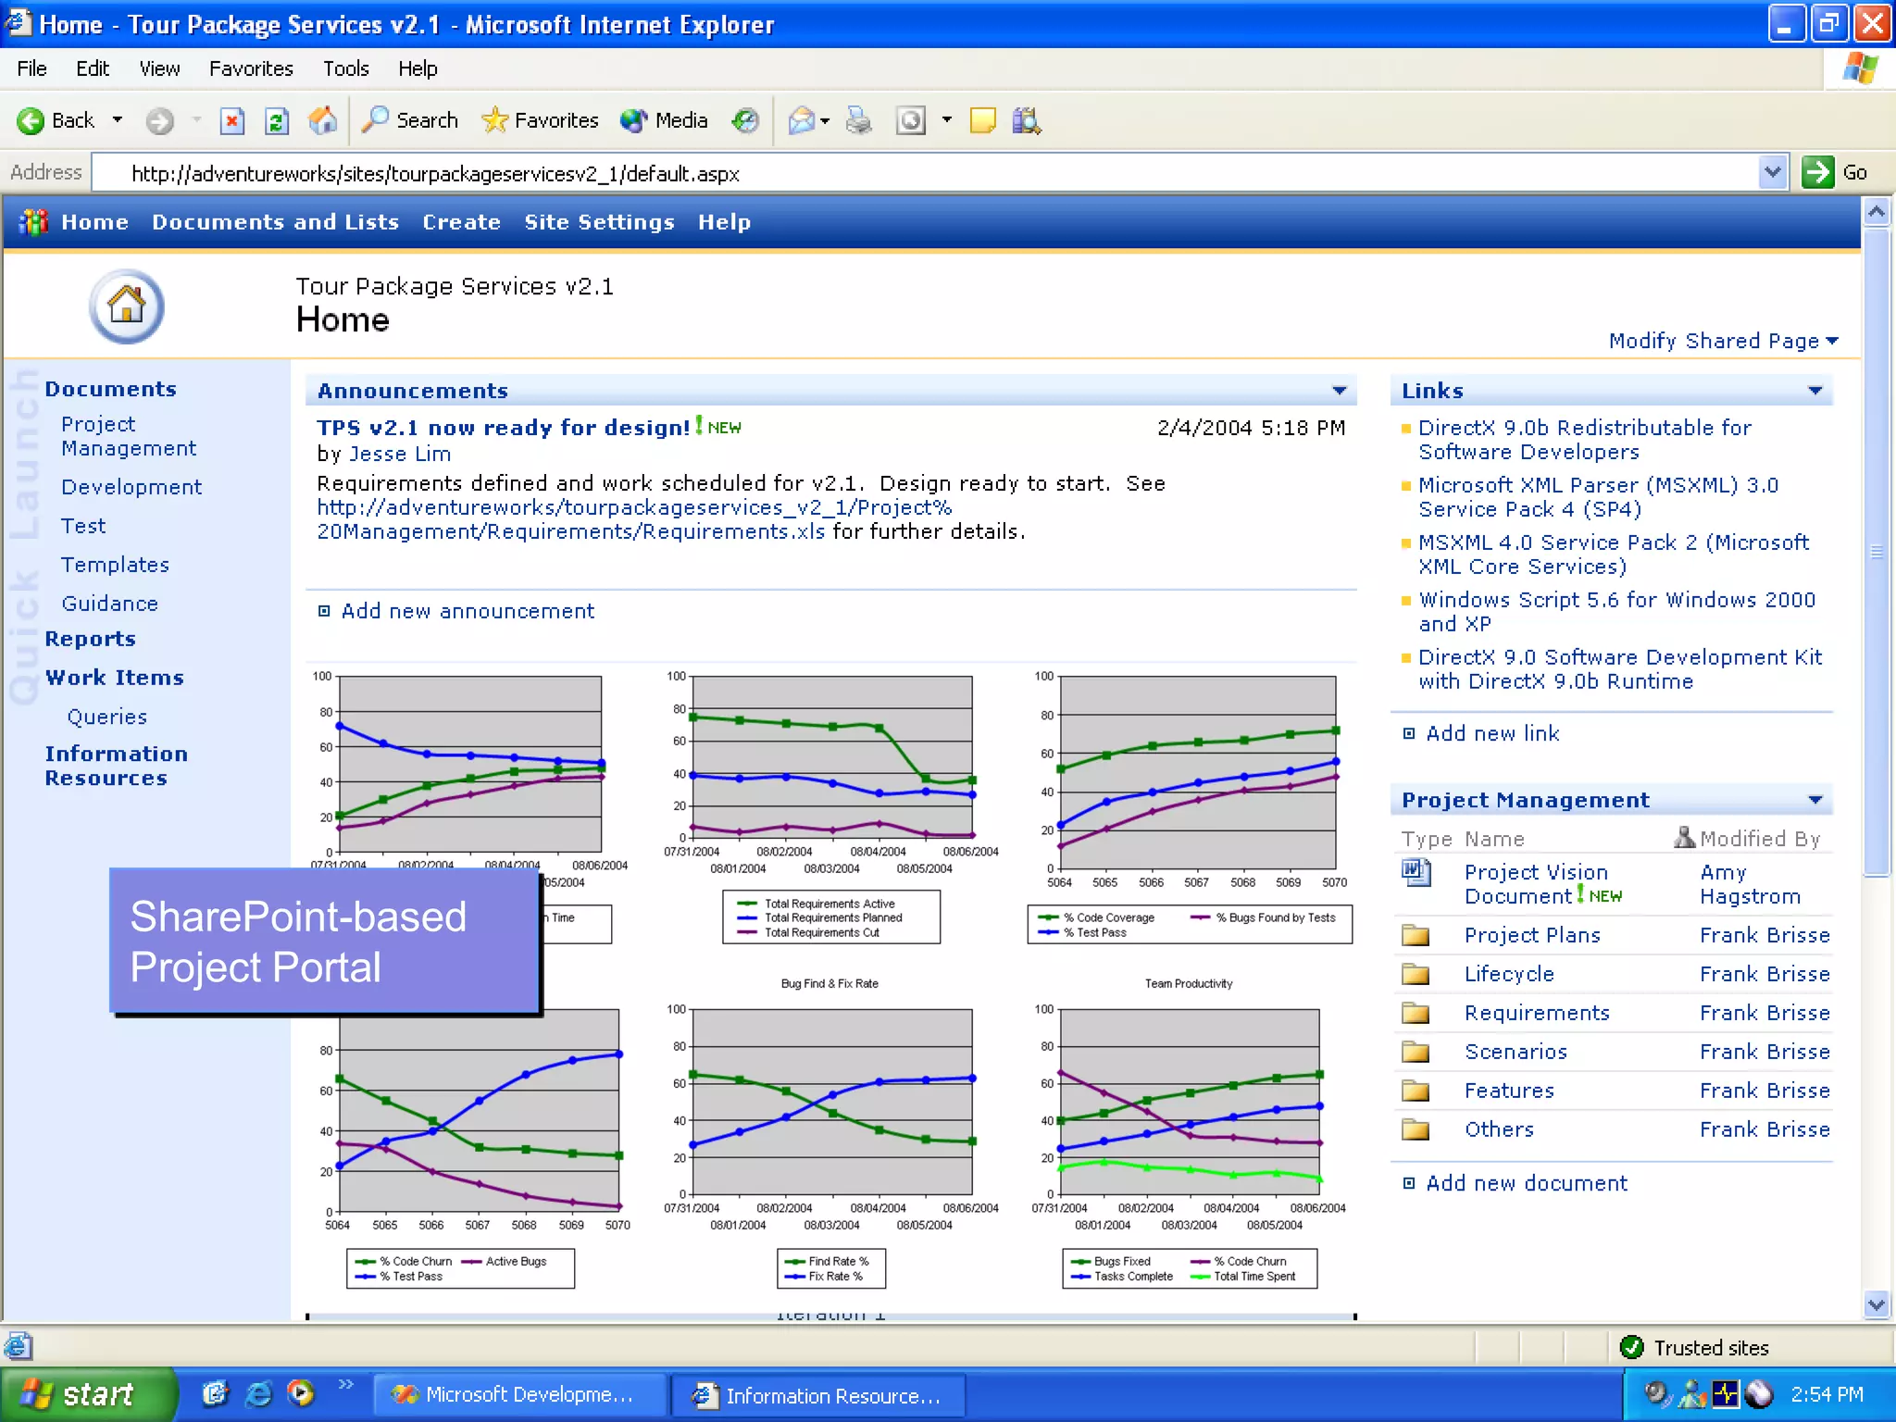The height and width of the screenshot is (1422, 1896).
Task: Open the Help menu in menu bar
Action: tap(418, 69)
